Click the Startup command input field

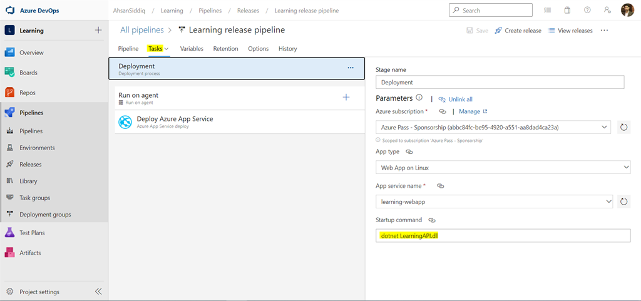click(503, 235)
